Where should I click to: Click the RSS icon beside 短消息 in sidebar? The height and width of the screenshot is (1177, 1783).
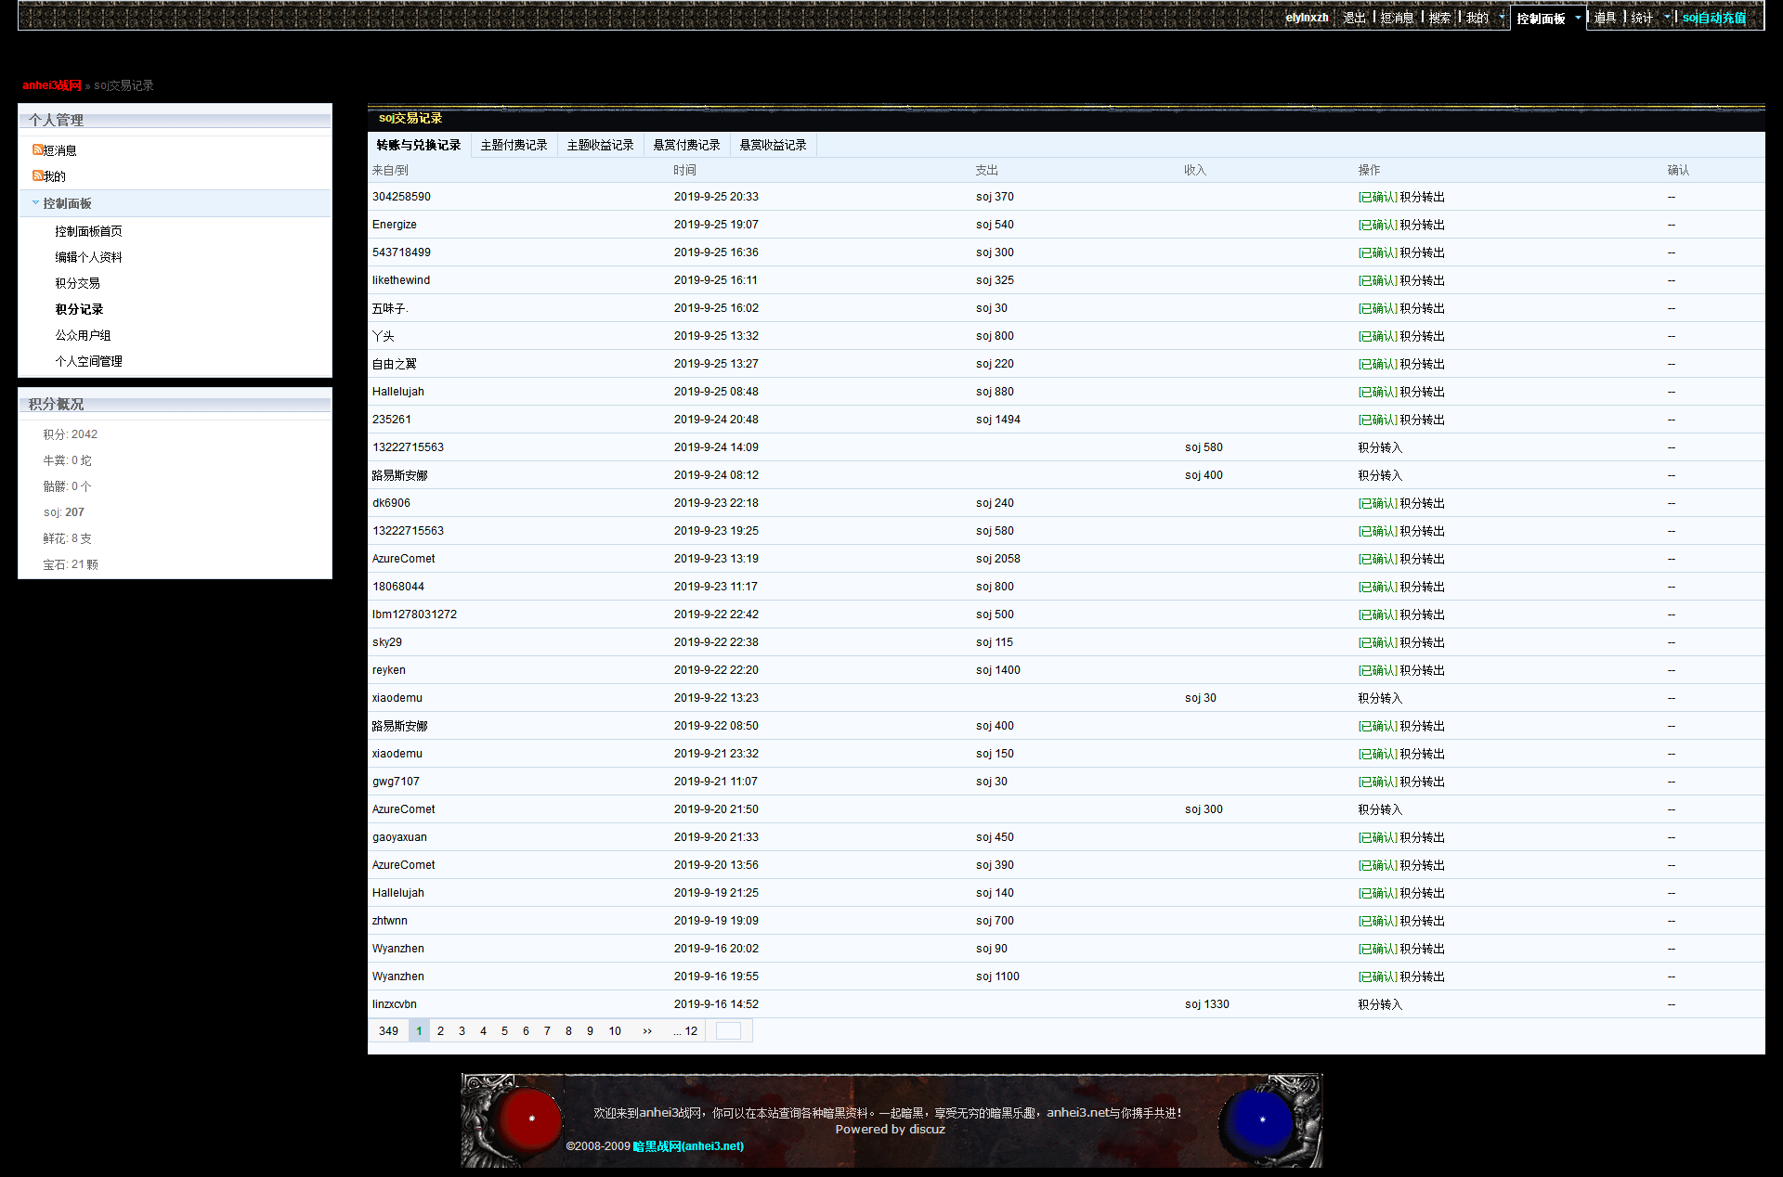tap(37, 149)
